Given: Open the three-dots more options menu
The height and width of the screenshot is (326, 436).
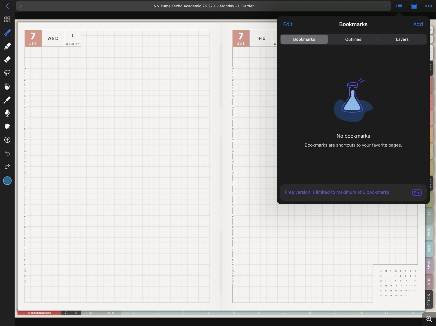Looking at the screenshot, I should coord(429,6).
